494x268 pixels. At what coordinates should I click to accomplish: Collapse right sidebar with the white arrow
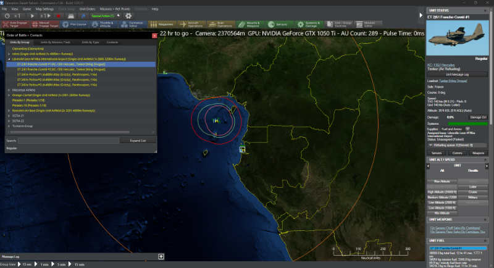coord(421,15)
